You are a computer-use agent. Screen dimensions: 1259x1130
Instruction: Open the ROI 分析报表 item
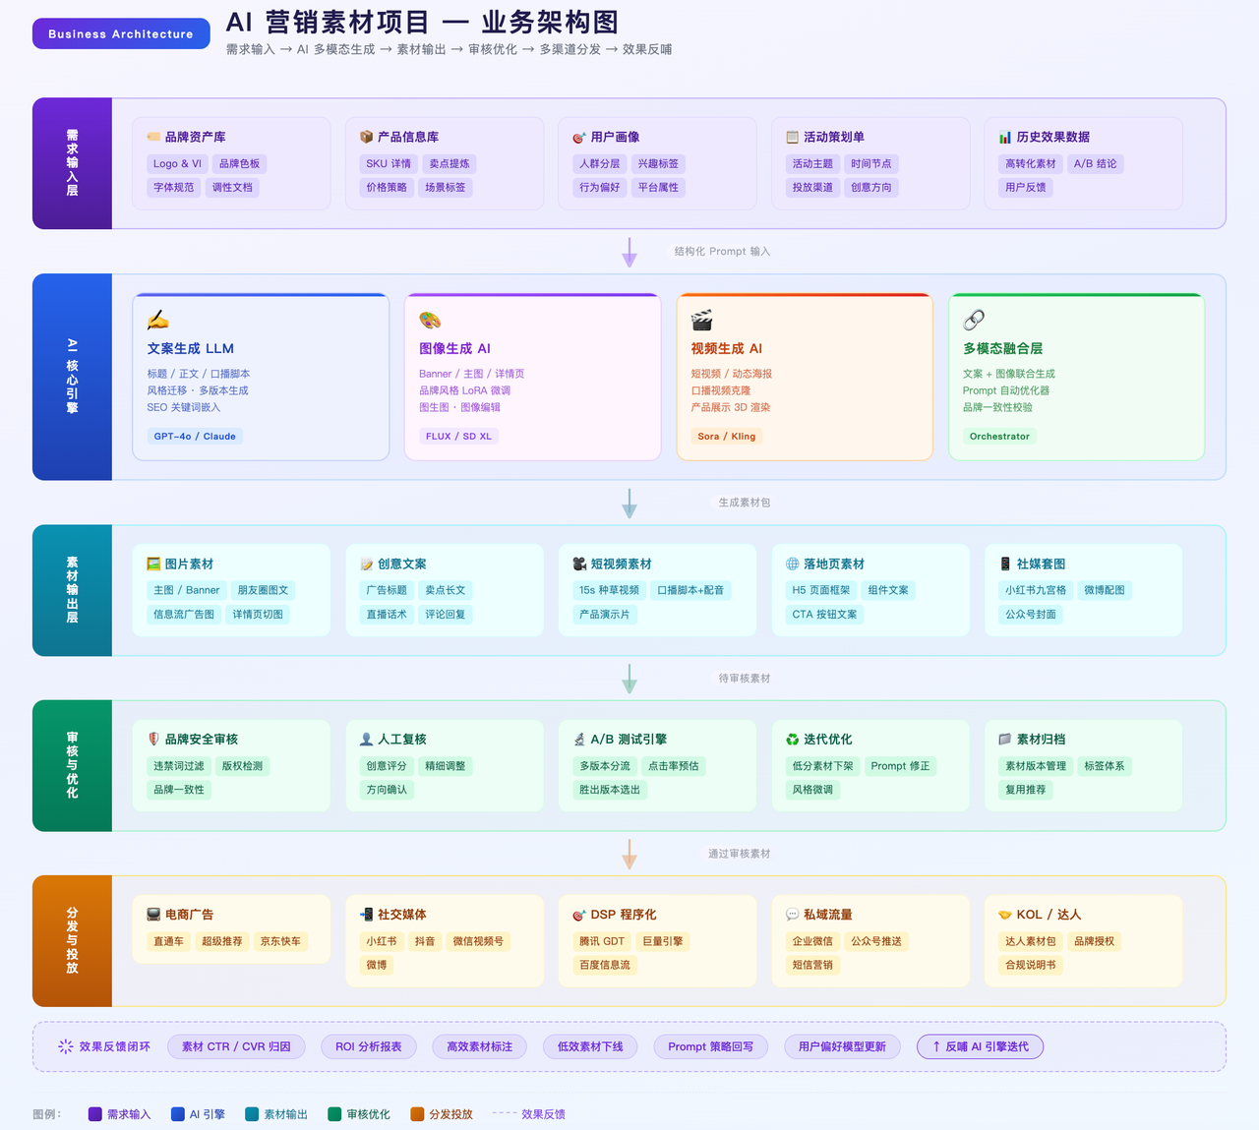[x=368, y=1046]
